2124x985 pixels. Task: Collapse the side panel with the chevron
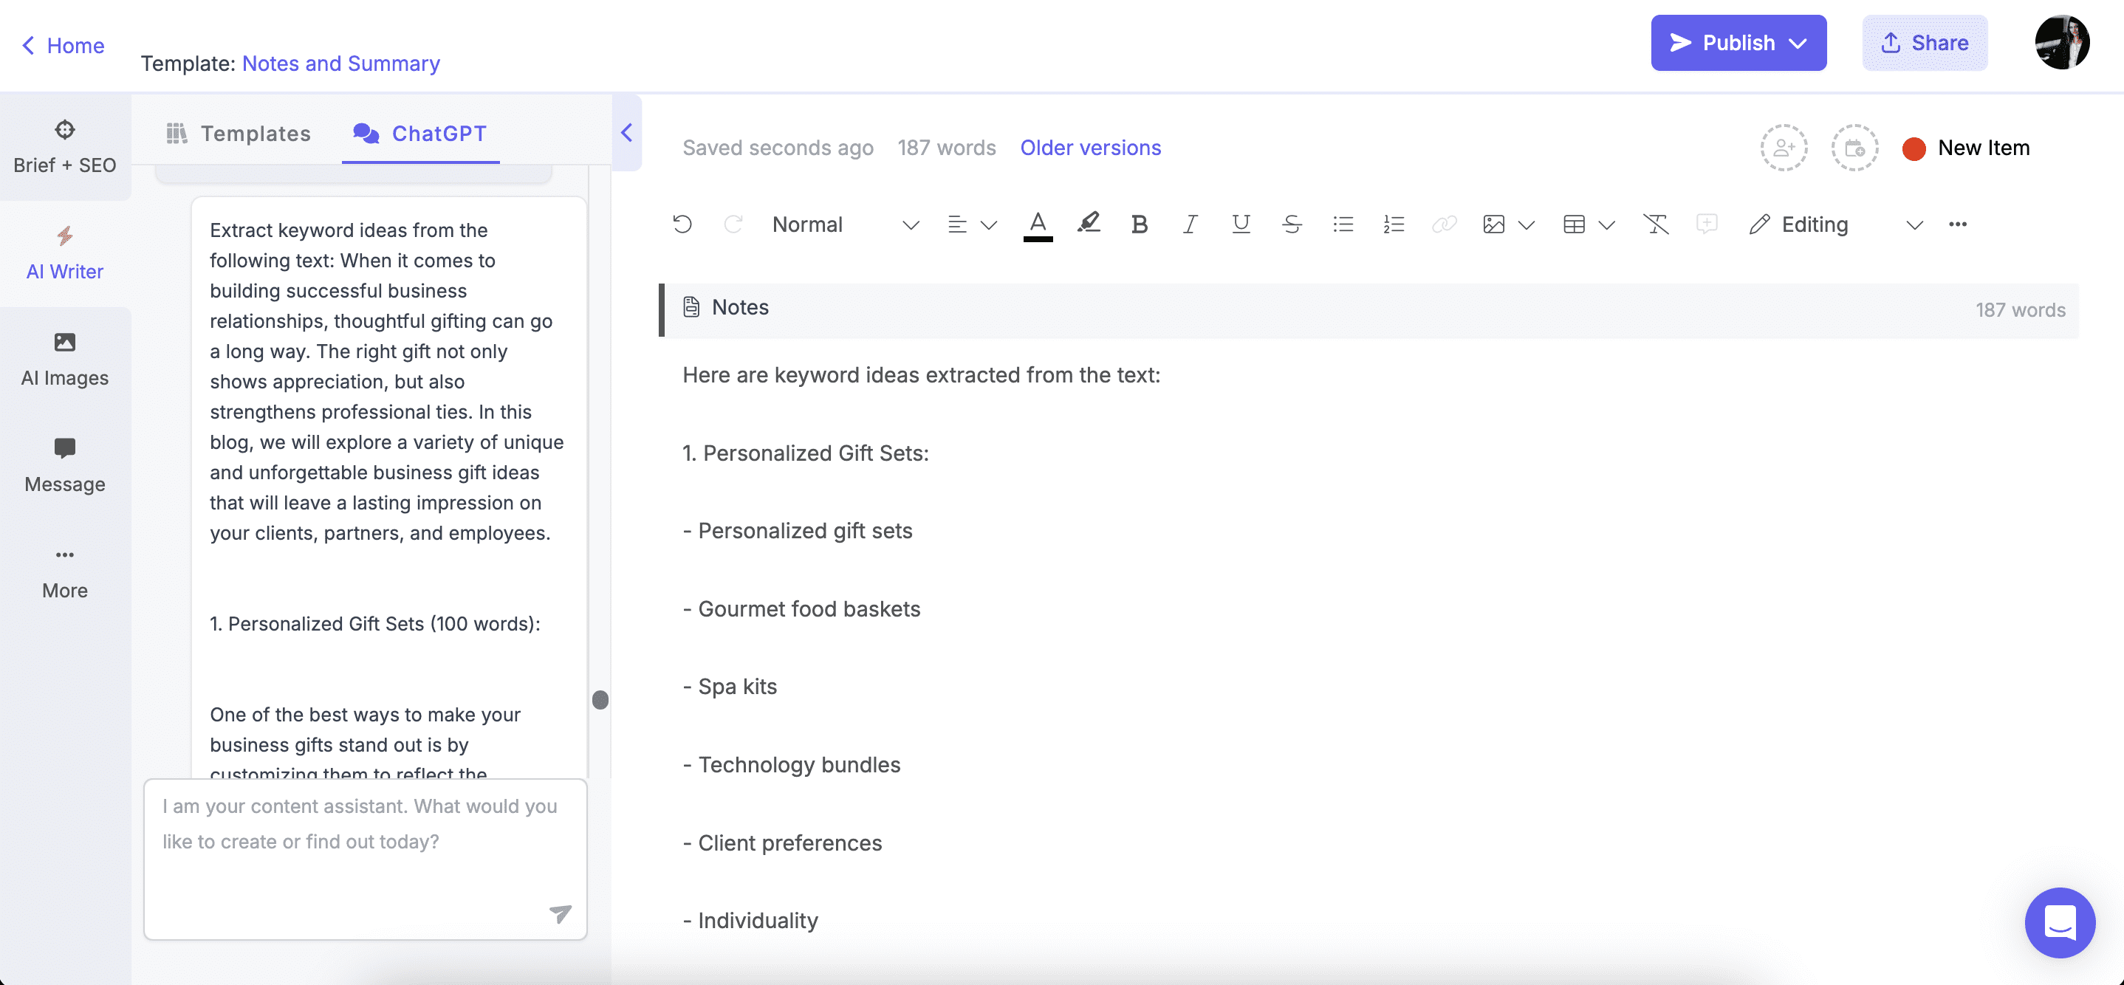pyautogui.click(x=627, y=133)
